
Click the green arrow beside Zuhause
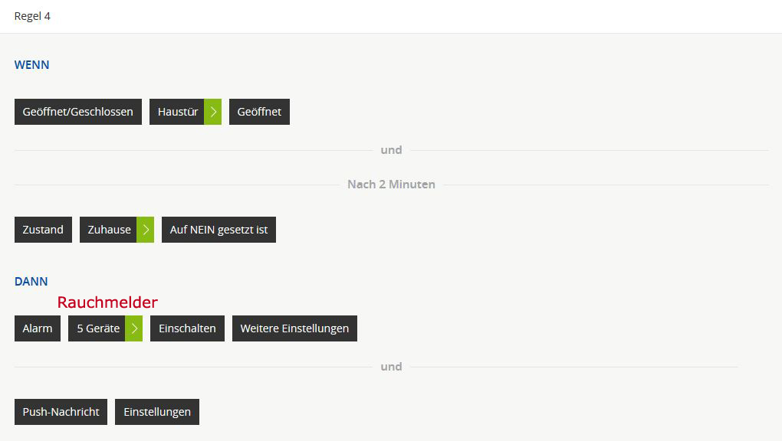pyautogui.click(x=146, y=230)
